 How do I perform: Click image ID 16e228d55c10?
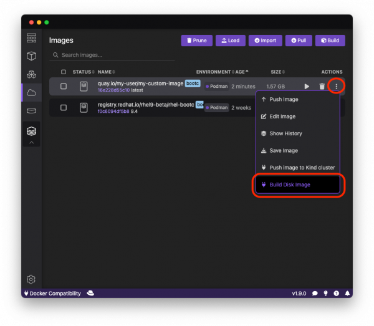click(x=113, y=90)
